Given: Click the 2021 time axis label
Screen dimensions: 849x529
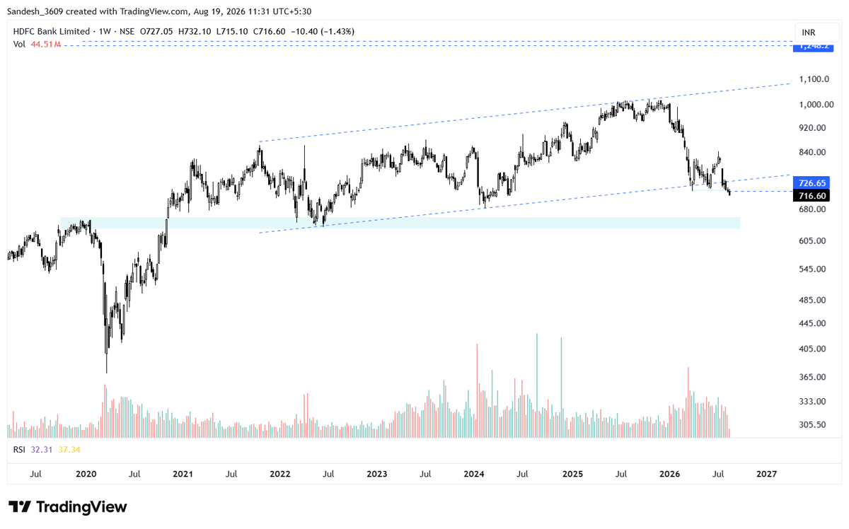Looking at the screenshot, I should [183, 474].
